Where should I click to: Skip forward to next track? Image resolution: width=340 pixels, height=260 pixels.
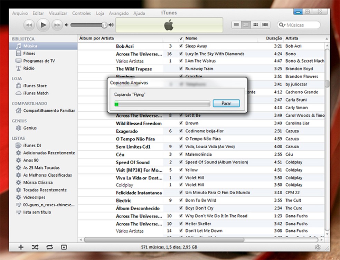point(57,25)
